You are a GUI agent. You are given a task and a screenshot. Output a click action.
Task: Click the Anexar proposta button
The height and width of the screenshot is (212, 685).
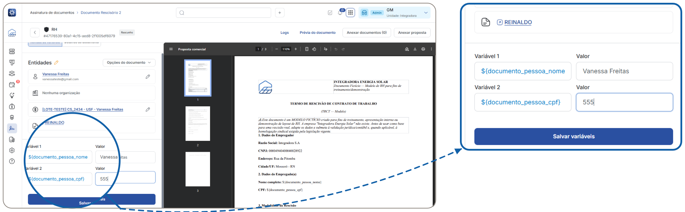[412, 32]
